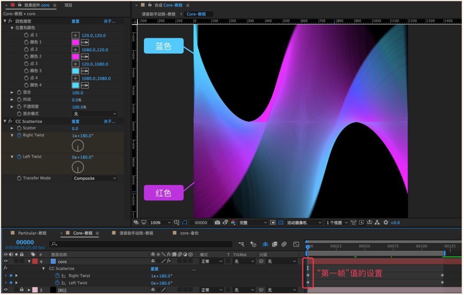Click 重置 on the CC Scatterize timeline row
Image resolution: width=464 pixels, height=295 pixels.
pyautogui.click(x=155, y=269)
